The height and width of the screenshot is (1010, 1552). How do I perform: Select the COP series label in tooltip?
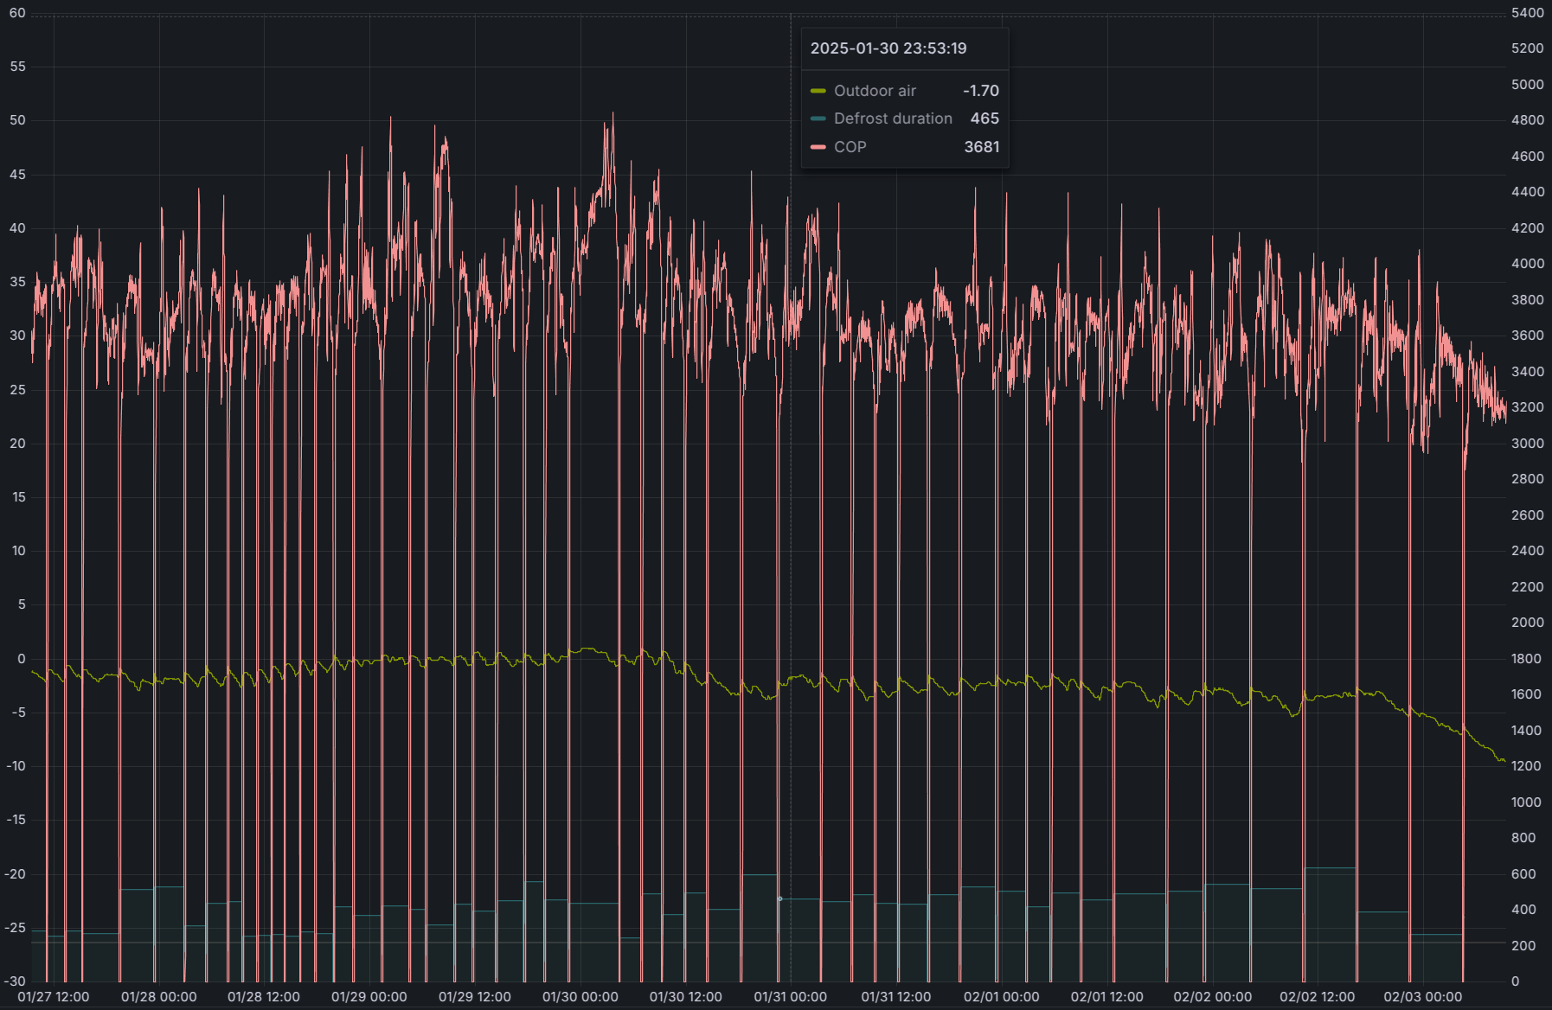tap(850, 147)
